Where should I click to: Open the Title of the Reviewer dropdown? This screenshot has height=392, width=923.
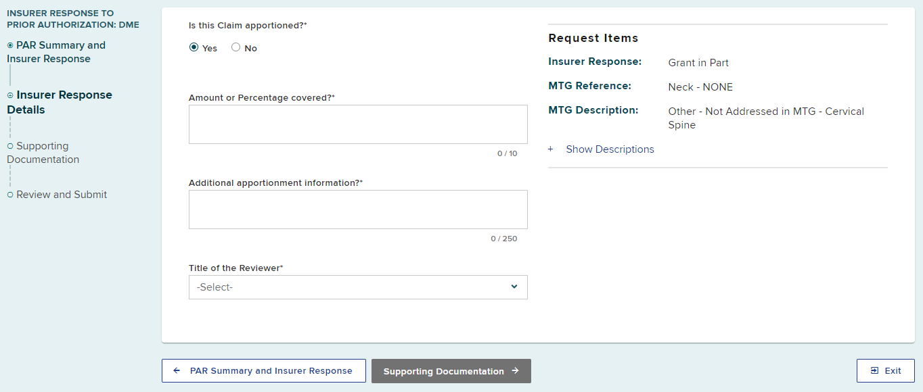tap(358, 287)
